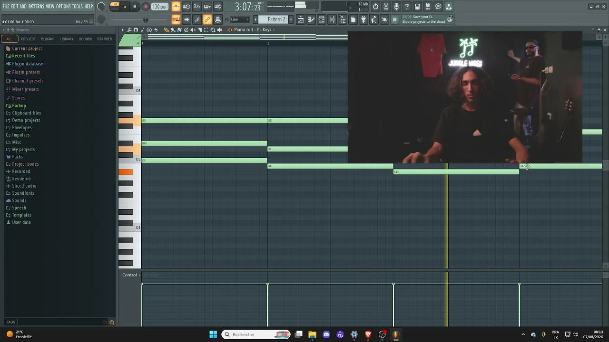Pause playback with the pause button
The height and width of the screenshot is (342, 609).
coord(125,7)
